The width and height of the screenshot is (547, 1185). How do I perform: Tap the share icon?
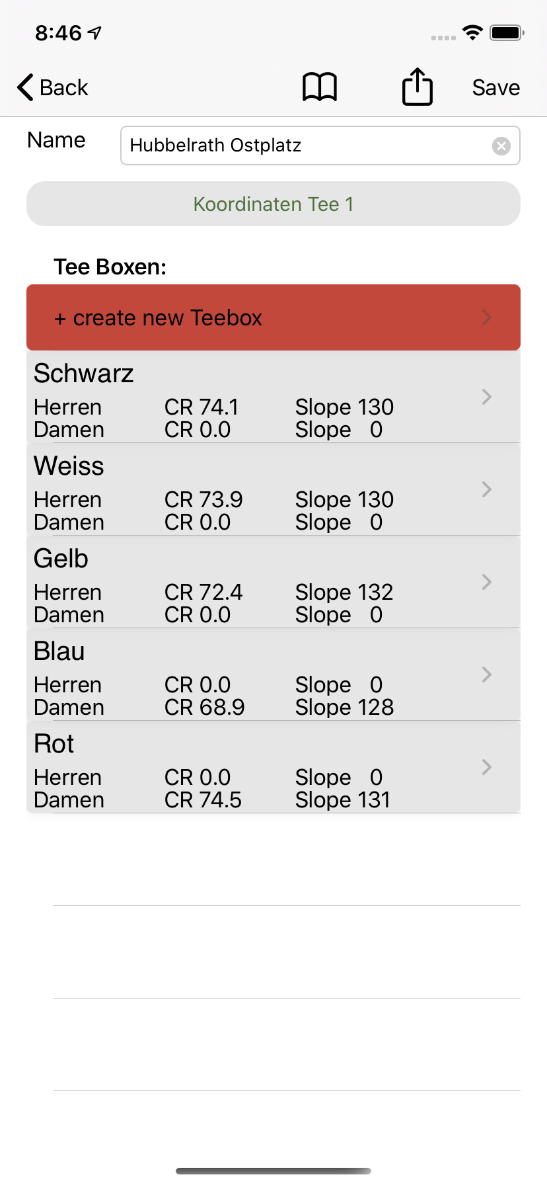coord(418,87)
